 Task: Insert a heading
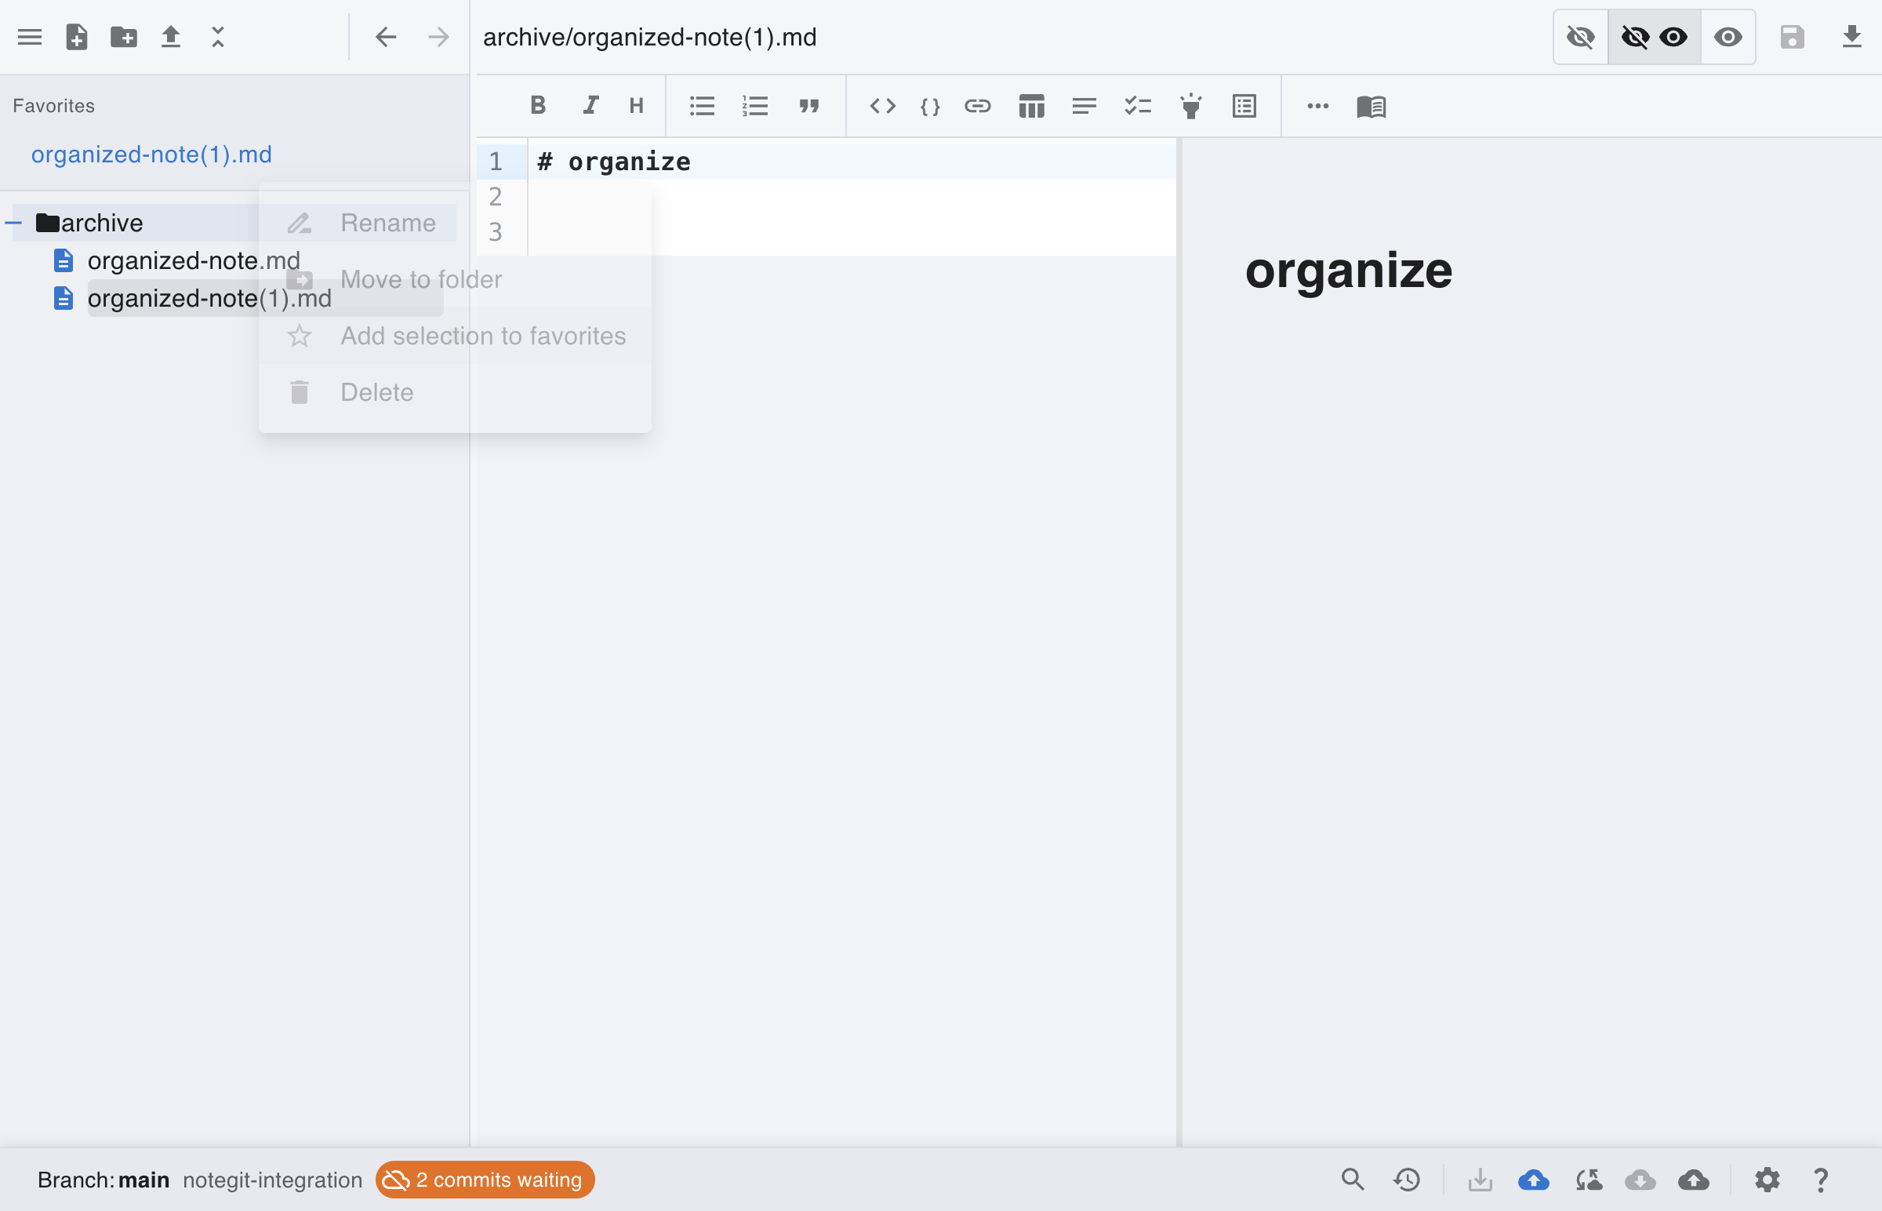[x=637, y=105]
